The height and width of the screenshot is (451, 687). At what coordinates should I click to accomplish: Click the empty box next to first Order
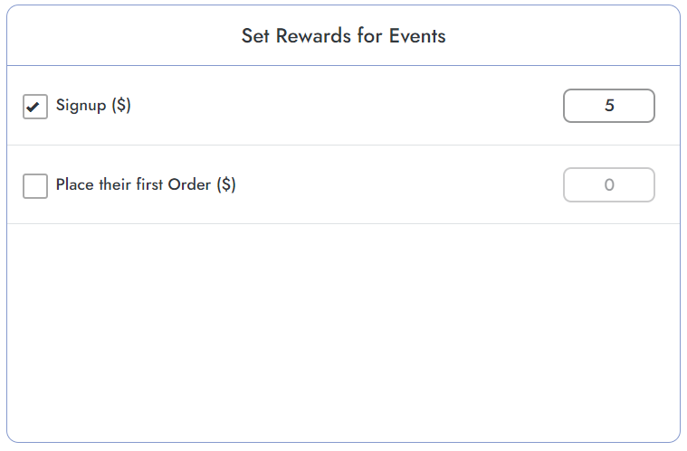point(35,186)
